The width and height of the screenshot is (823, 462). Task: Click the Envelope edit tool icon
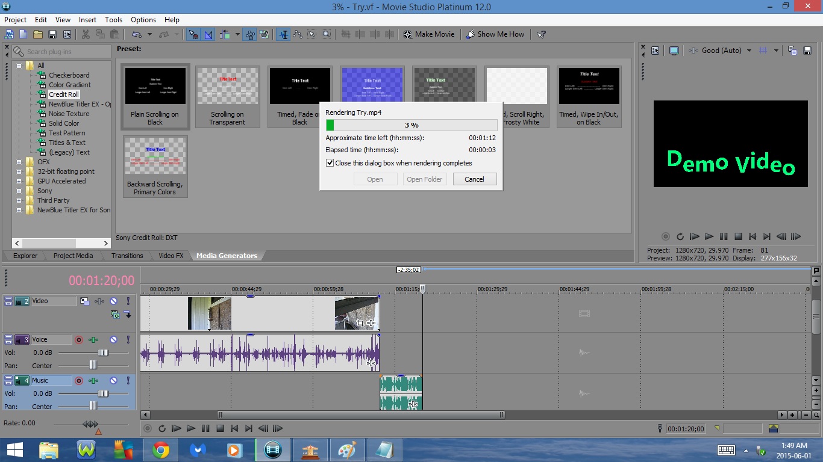[297, 34]
